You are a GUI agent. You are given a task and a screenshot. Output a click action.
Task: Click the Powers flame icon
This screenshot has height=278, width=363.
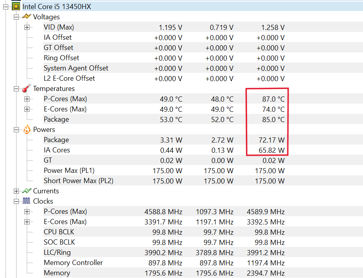[27, 130]
